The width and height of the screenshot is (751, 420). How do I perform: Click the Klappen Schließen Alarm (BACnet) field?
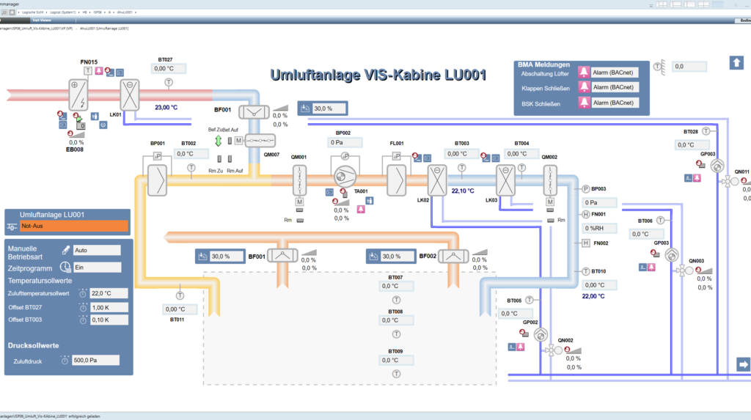(x=613, y=87)
